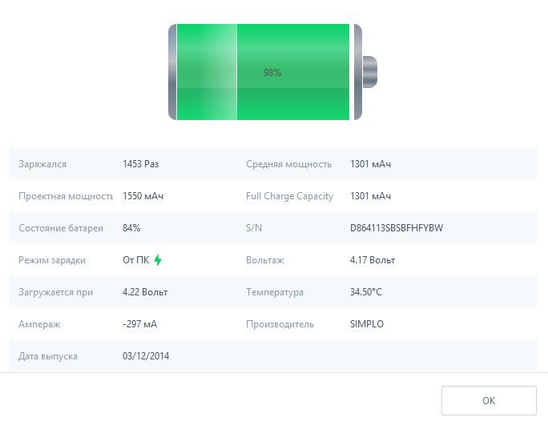This screenshot has height=425, width=548.
Task: Select the '4.17 Вольт' voltage value
Action: point(373,260)
